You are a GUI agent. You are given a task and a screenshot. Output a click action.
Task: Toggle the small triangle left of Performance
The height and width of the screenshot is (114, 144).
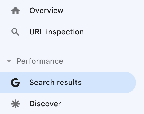pyautogui.click(x=9, y=61)
